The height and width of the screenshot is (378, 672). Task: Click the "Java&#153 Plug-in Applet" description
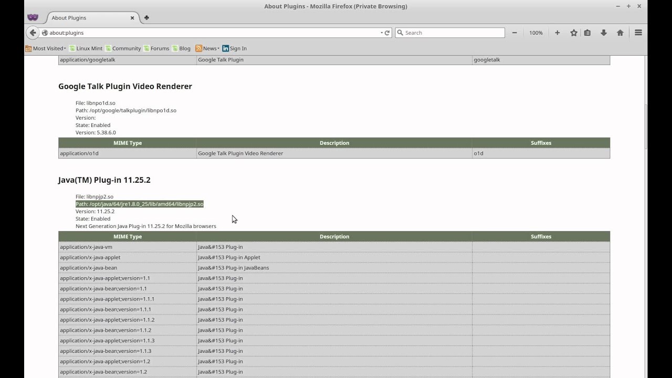(229, 257)
